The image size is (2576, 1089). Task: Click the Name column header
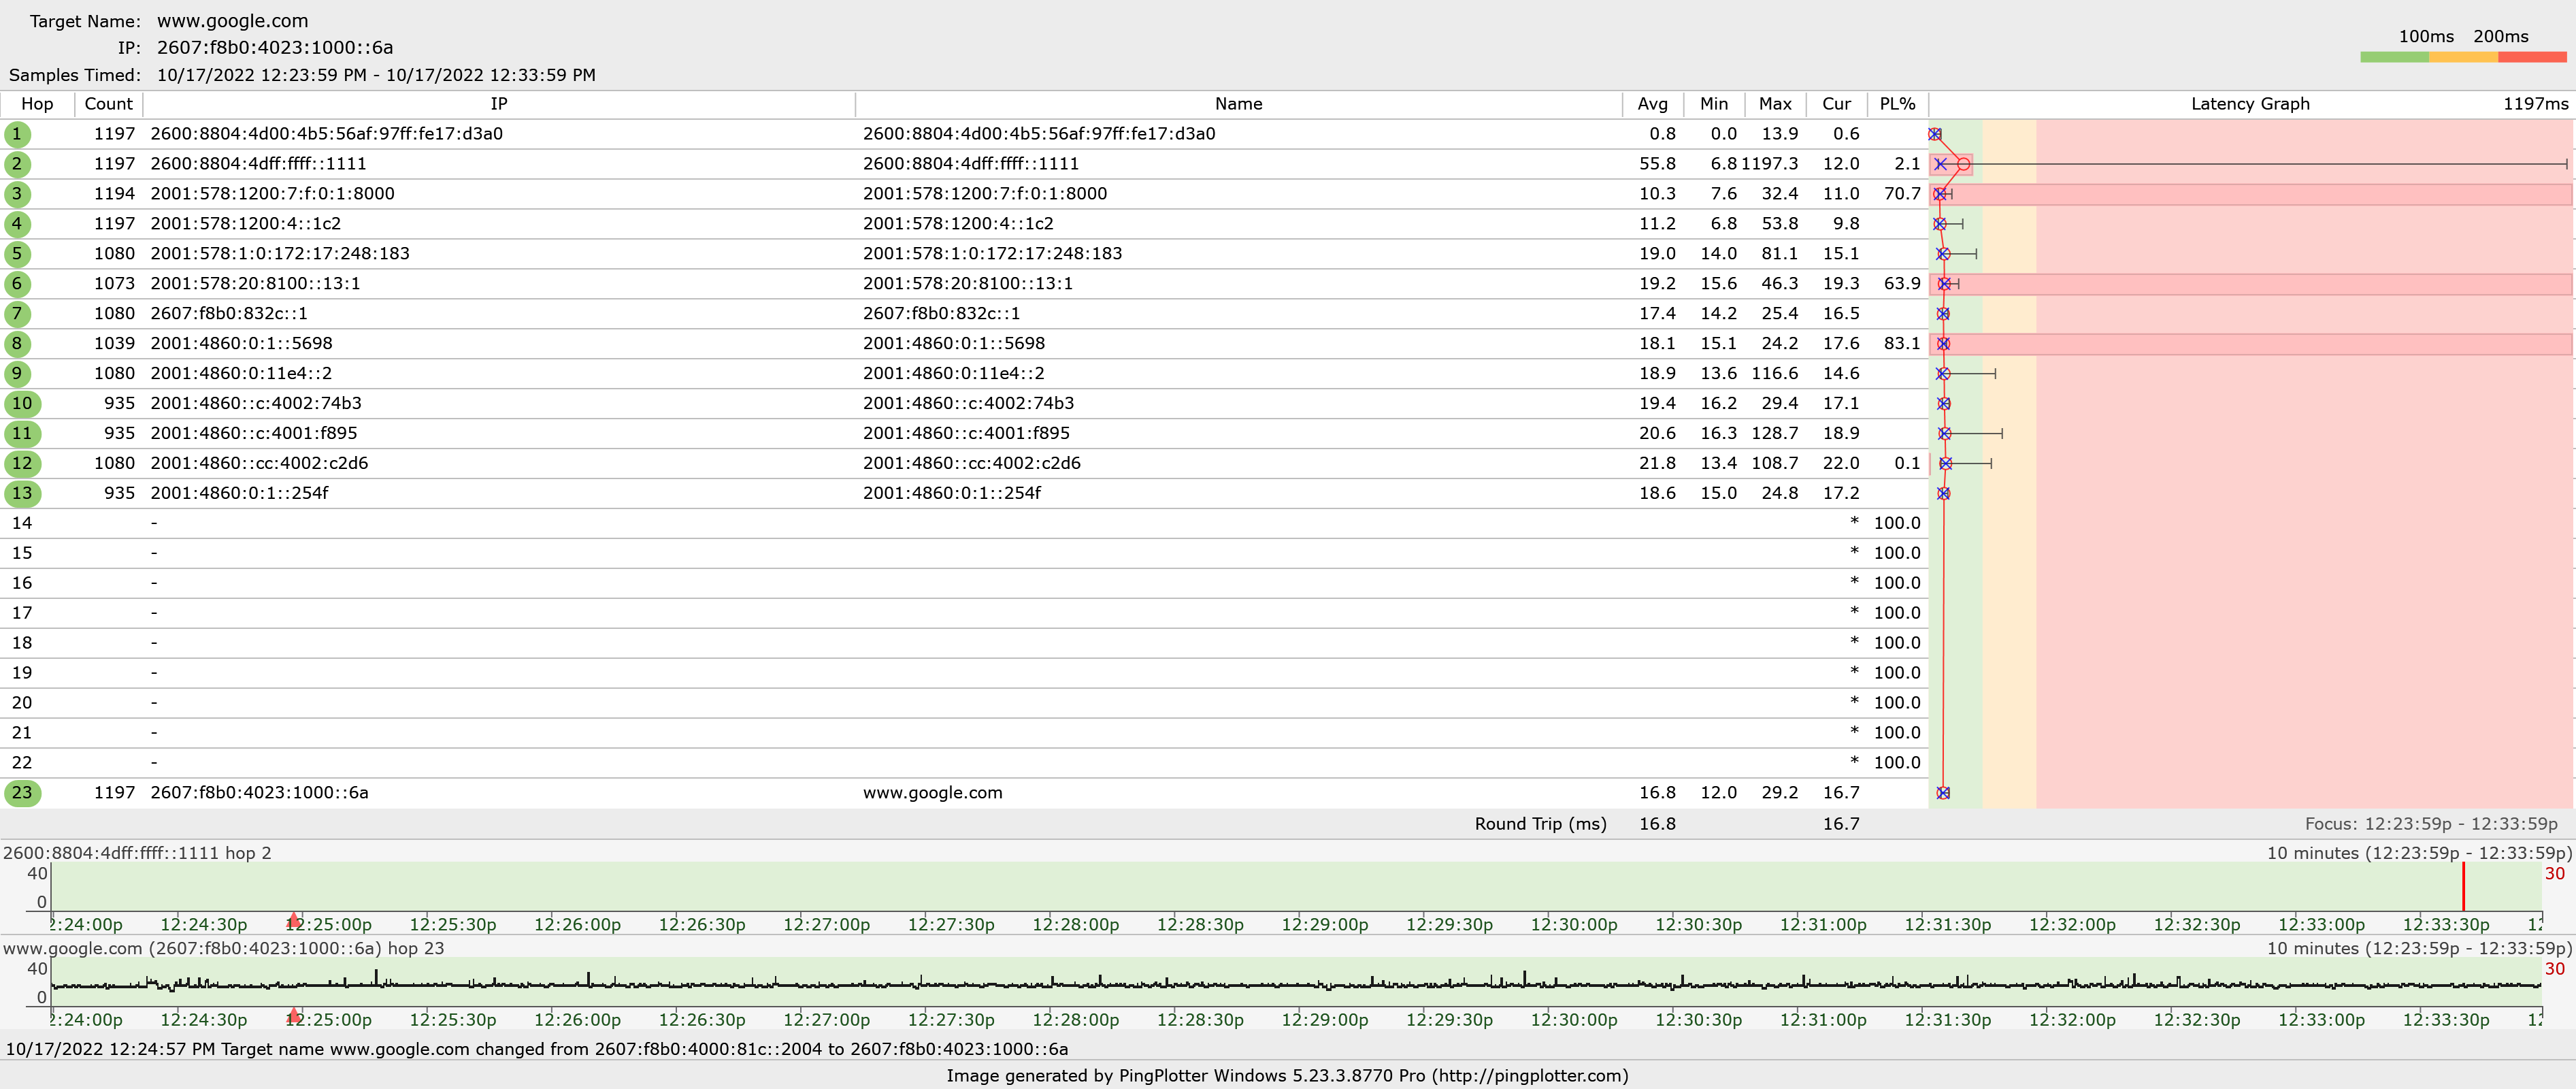1238,104
